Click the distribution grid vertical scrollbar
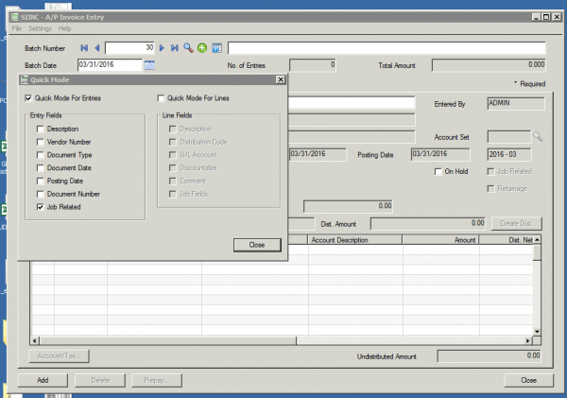The width and height of the screenshot is (567, 398). 538,288
